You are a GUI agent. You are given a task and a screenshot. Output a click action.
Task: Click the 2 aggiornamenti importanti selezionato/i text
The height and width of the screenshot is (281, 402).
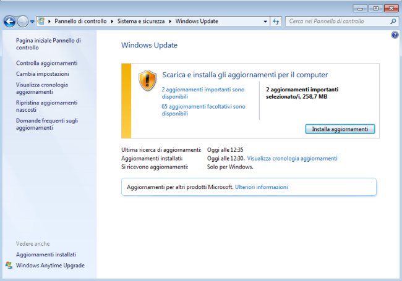(x=302, y=93)
